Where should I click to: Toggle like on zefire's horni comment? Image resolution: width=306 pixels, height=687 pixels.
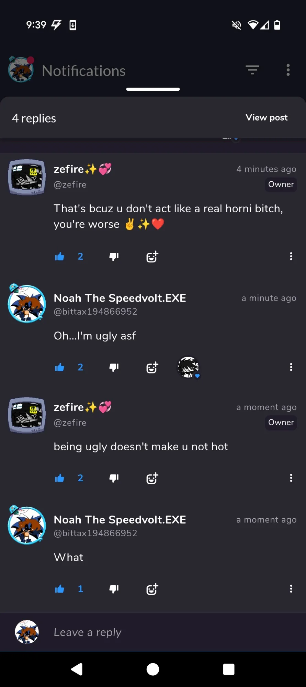coord(59,257)
